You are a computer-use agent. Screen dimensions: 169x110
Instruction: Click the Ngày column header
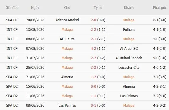[35, 8]
